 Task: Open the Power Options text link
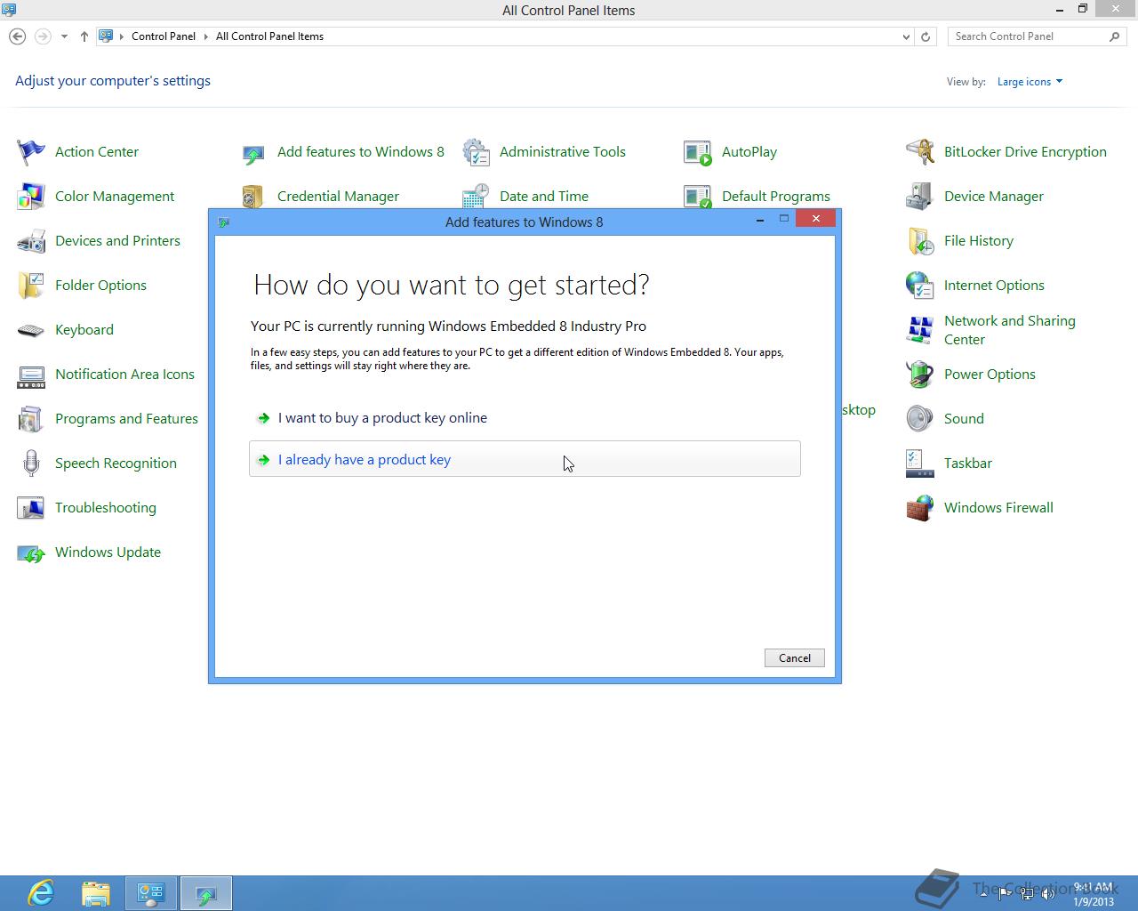click(x=990, y=375)
